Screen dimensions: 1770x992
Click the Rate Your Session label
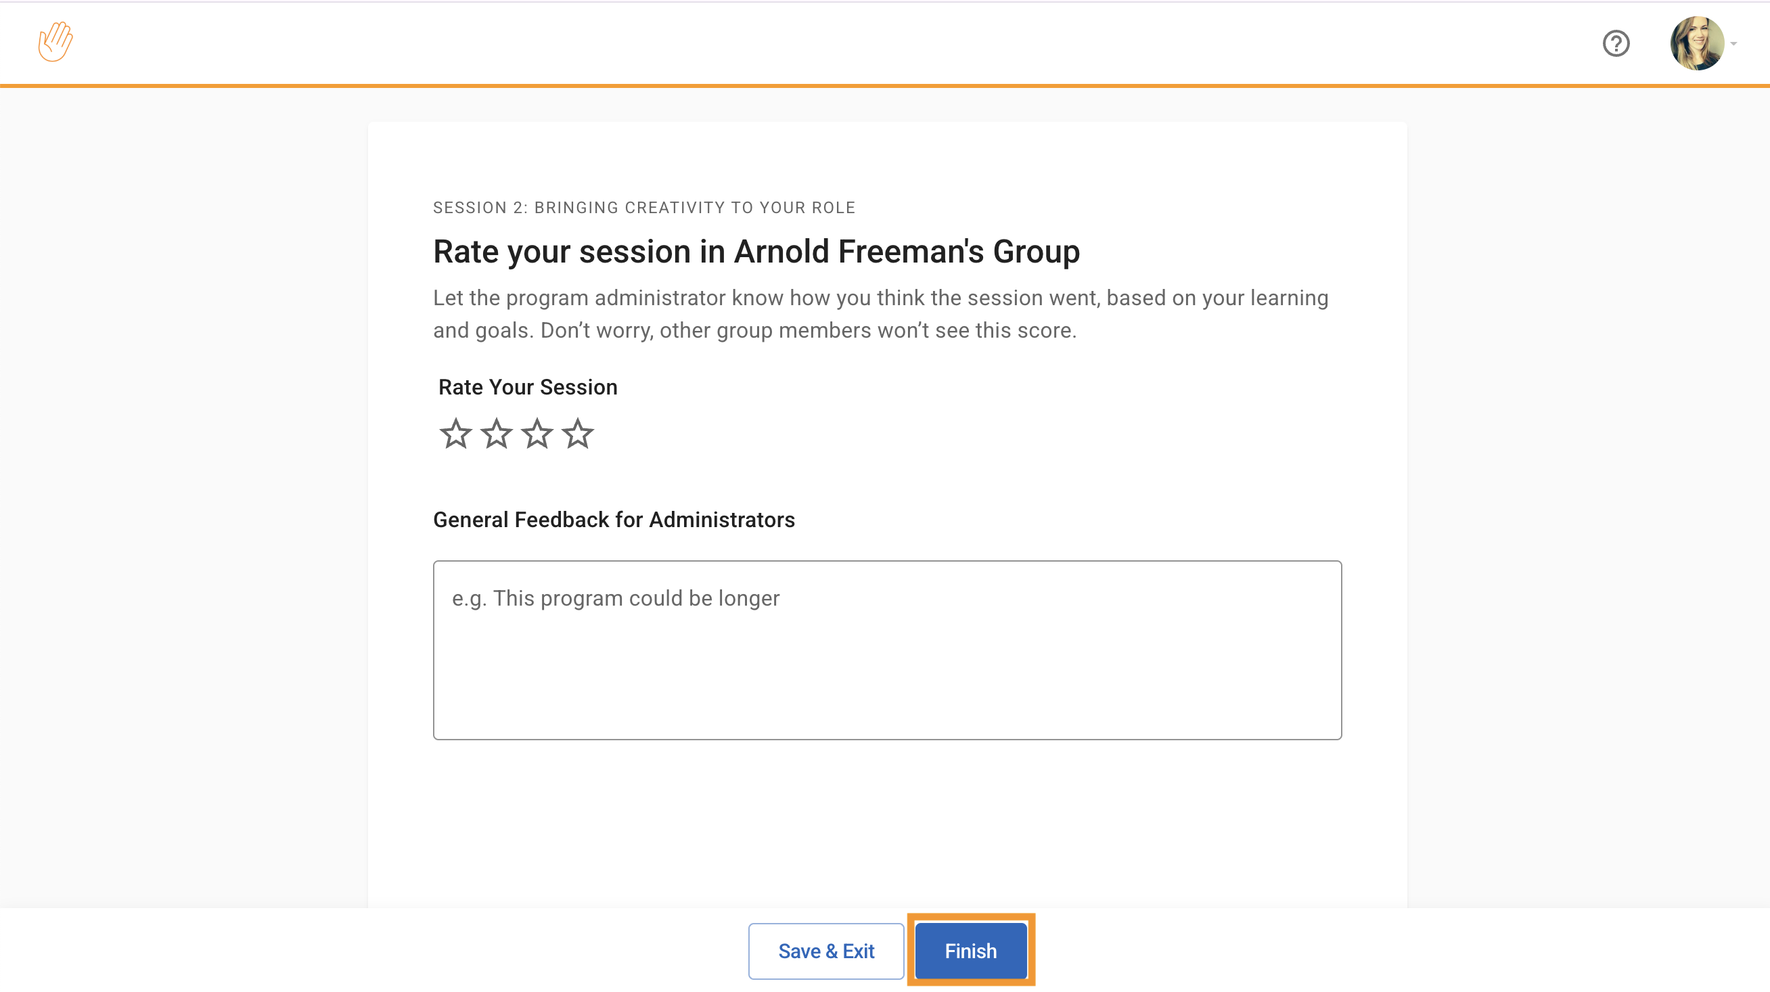[528, 388]
